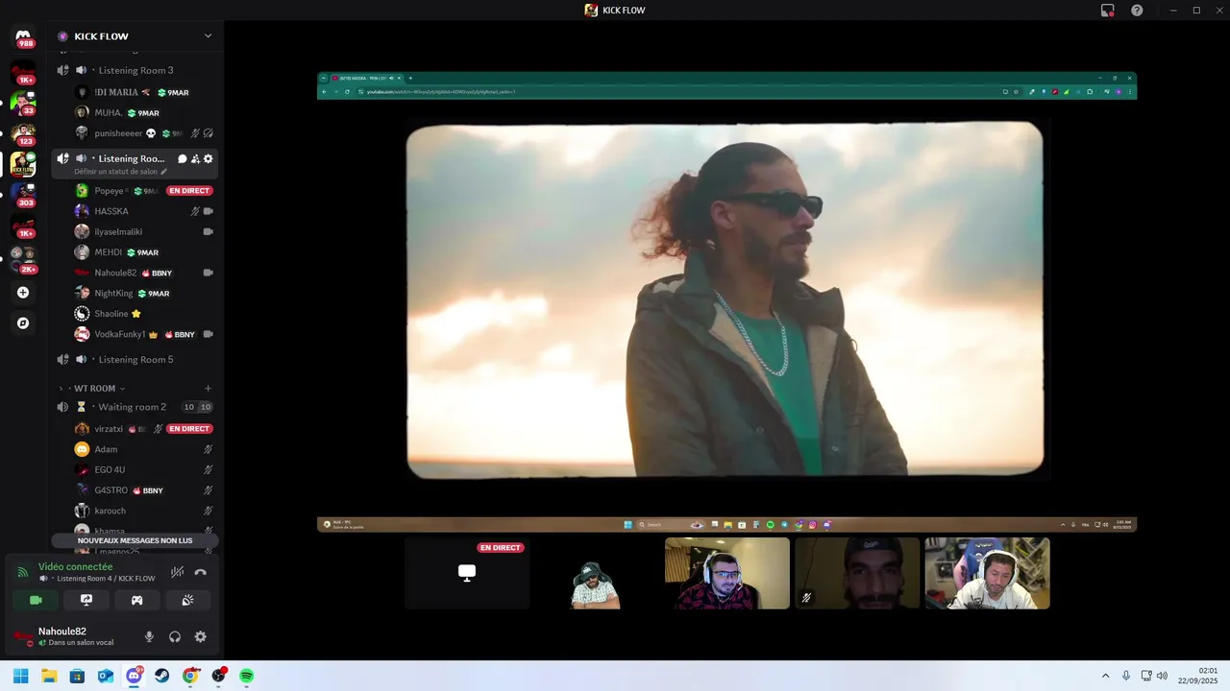Mute microphone in user panel
The width and height of the screenshot is (1230, 691).
point(149,636)
